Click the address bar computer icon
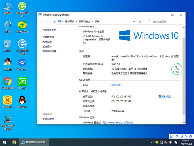Viewport: 194px width, 146px height. (59, 22)
